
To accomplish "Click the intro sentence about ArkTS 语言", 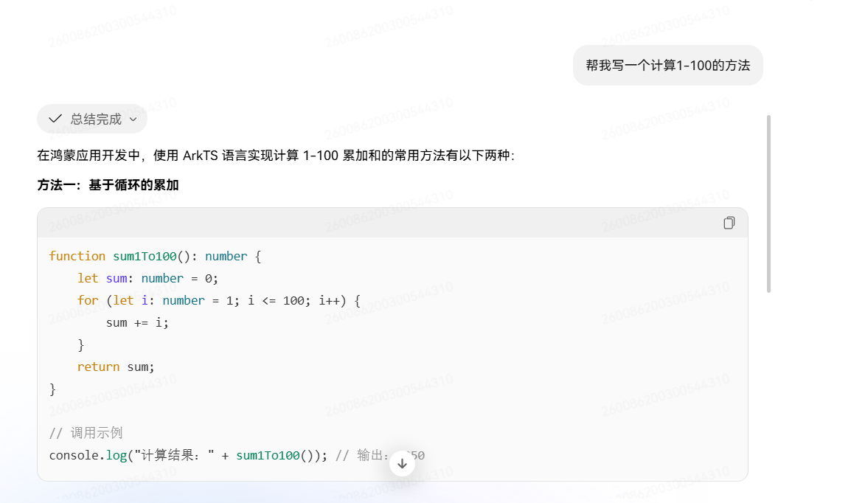I will [x=276, y=156].
